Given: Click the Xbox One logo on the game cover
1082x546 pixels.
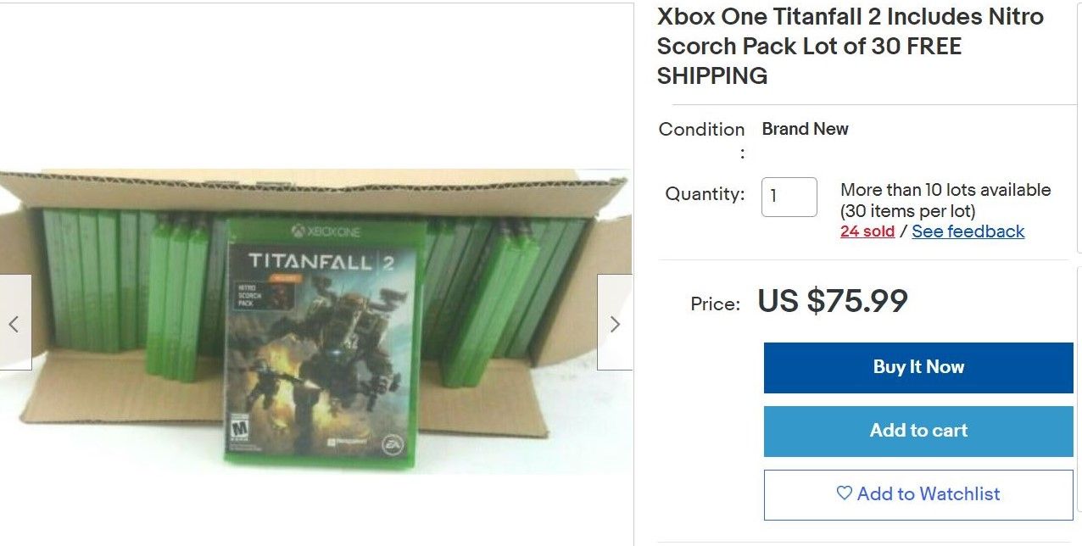Looking at the screenshot, I should click(x=326, y=231).
